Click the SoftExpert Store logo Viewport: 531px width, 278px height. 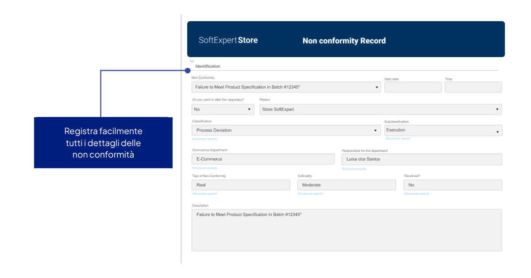click(x=228, y=40)
